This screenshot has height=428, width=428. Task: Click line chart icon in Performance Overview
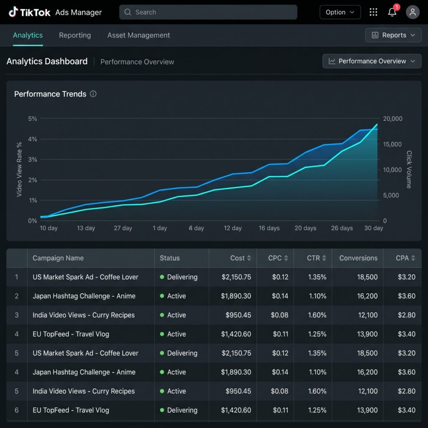pyautogui.click(x=332, y=61)
